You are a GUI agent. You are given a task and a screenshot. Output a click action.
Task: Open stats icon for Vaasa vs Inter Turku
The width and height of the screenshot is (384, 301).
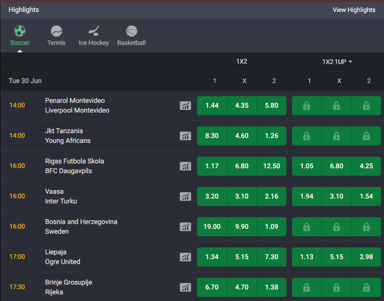tap(185, 196)
